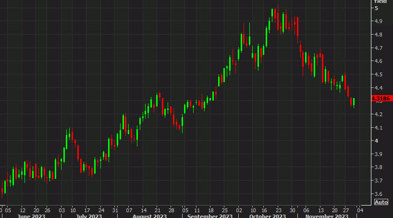Click the 28 date tick label
Screen dimensions: 393x218
pos(171,210)
